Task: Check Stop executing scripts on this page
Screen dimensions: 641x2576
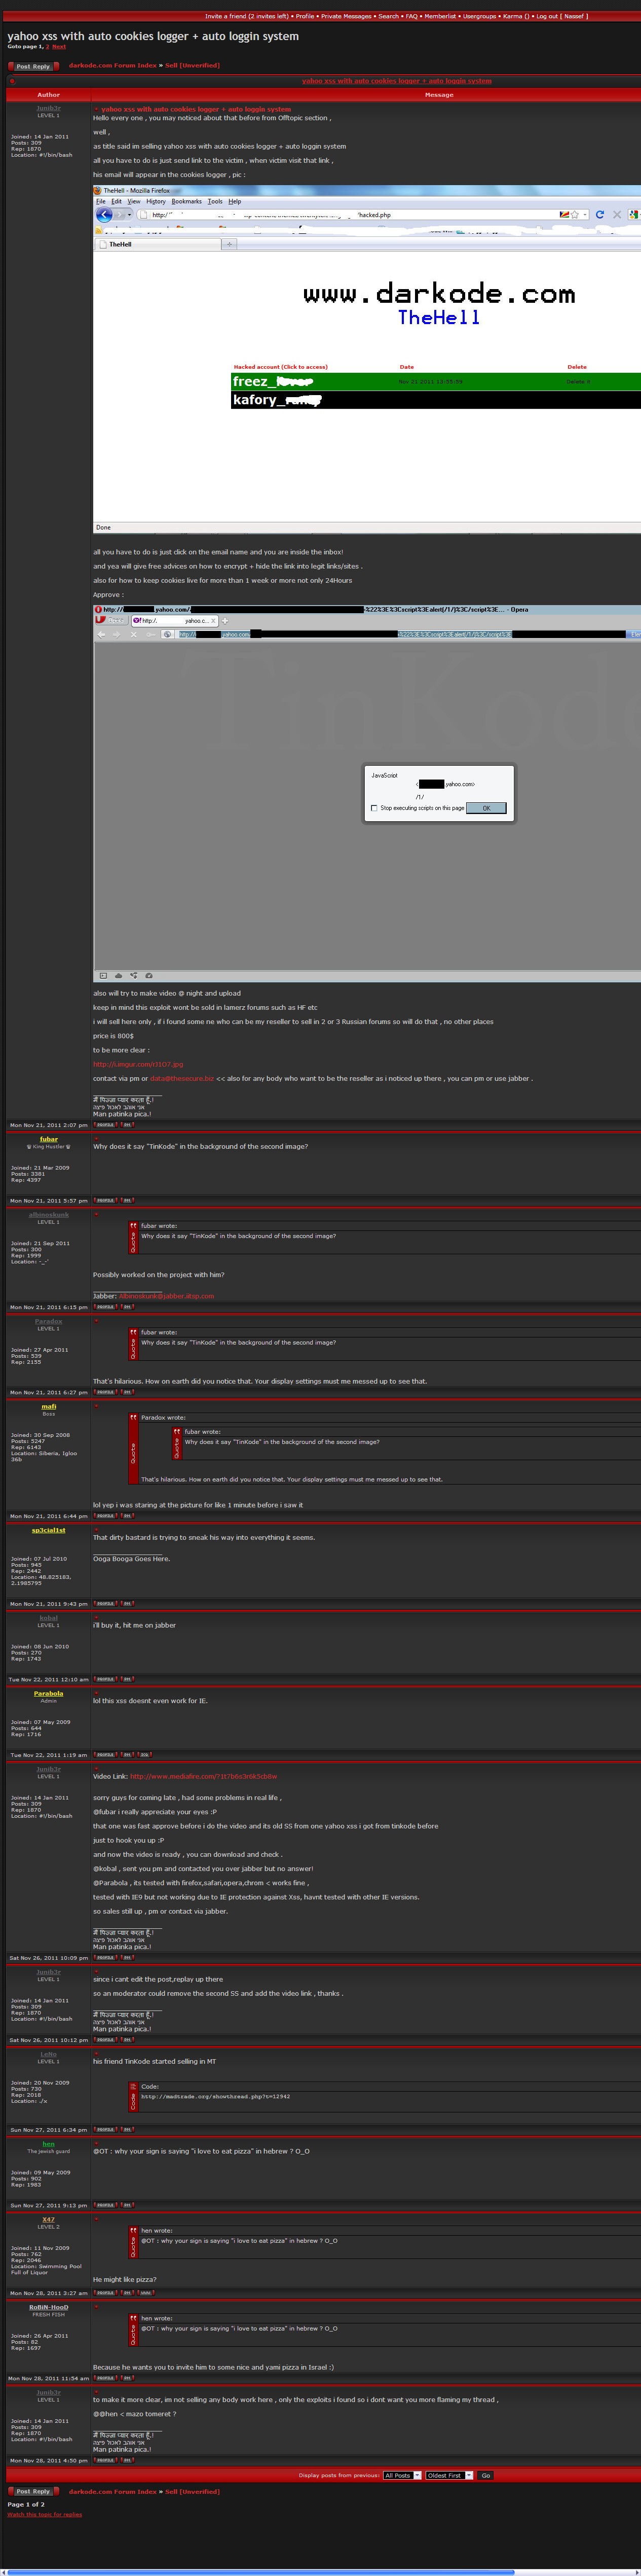Action: pyautogui.click(x=373, y=808)
